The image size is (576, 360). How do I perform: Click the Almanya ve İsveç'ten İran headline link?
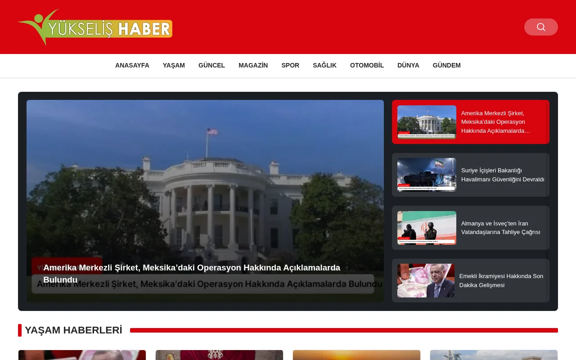click(500, 228)
